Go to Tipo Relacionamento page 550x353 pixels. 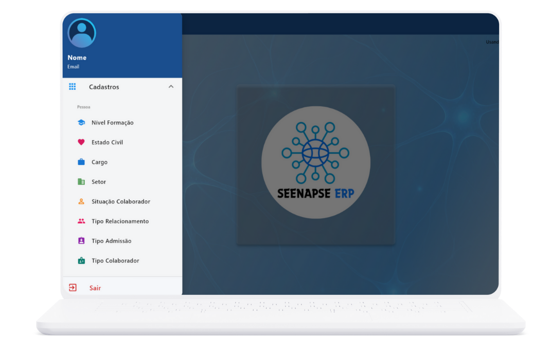(120, 221)
